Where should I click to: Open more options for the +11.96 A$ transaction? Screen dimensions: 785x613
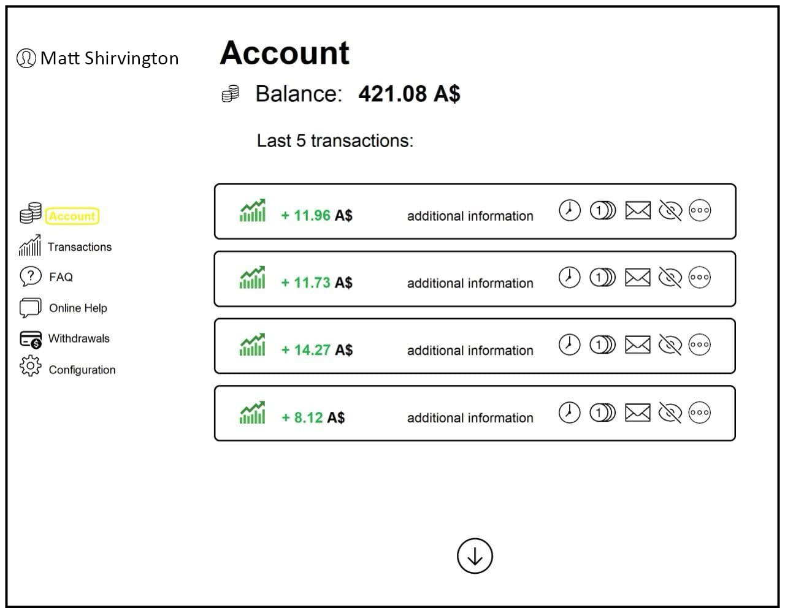coord(700,210)
